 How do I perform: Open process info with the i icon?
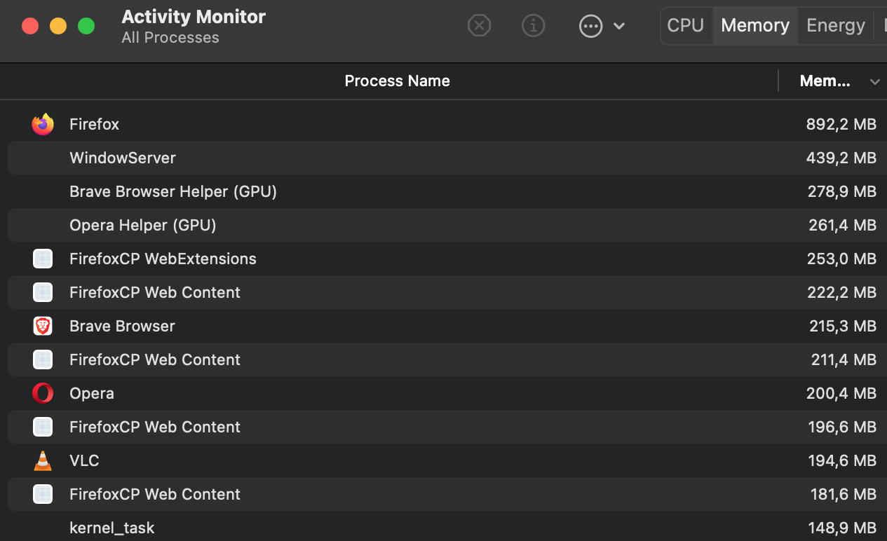[534, 26]
